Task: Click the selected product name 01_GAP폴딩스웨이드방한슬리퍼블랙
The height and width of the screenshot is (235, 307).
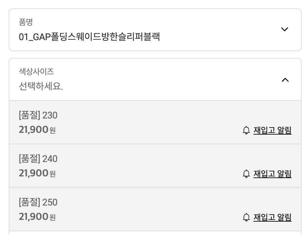Action: tap(89, 36)
